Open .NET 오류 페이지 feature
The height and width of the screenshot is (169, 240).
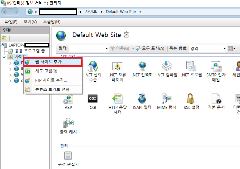click(x=118, y=71)
